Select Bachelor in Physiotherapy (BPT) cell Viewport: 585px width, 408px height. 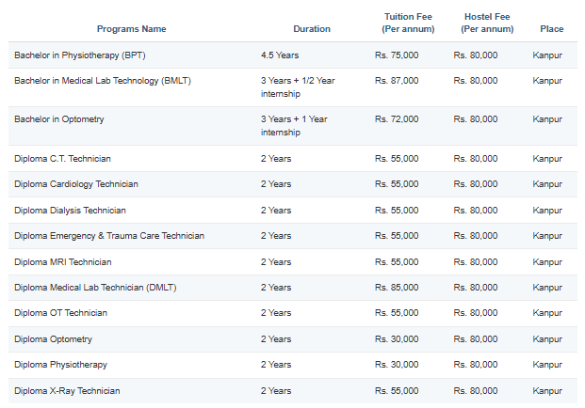80,55
